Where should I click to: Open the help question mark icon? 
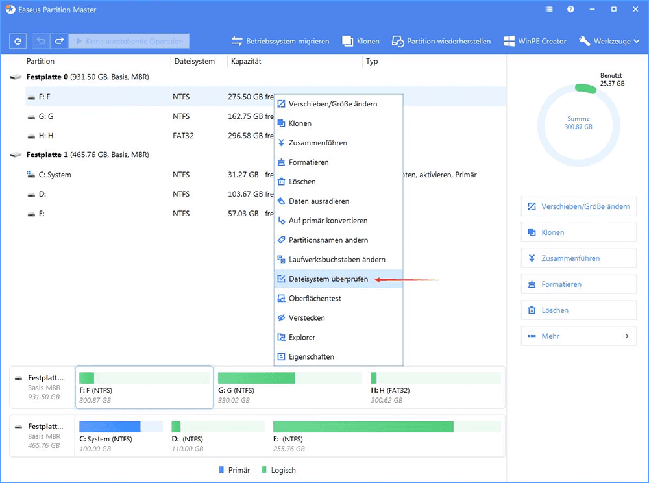click(570, 9)
